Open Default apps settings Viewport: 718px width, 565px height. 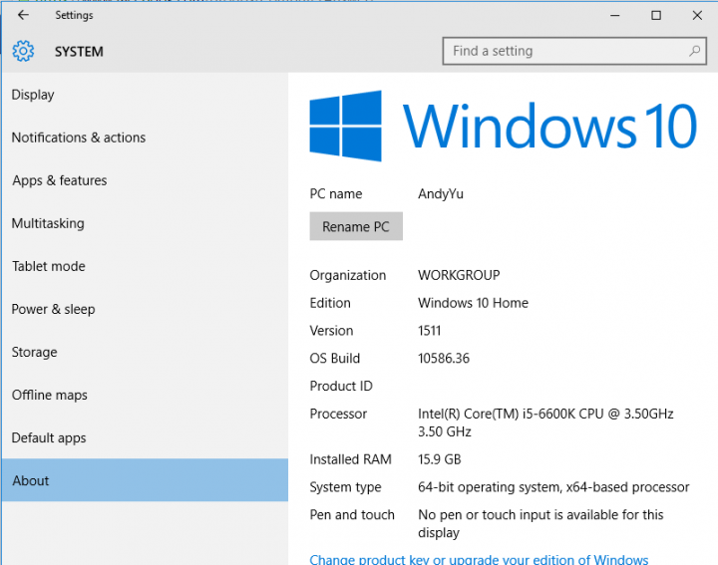(x=145, y=437)
